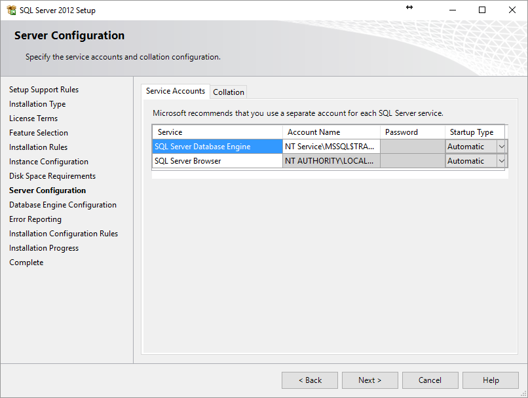528x398 pixels.
Task: Click Installation Progress step
Action: click(x=44, y=248)
